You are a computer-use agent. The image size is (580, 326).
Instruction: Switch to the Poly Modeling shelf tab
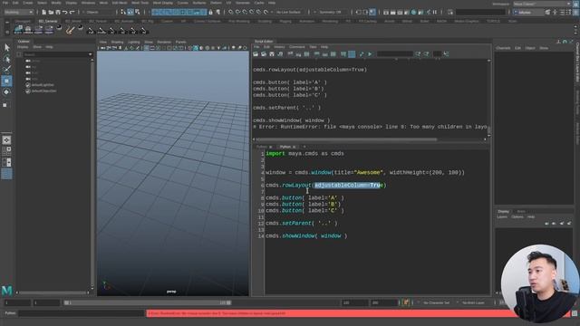238,22
